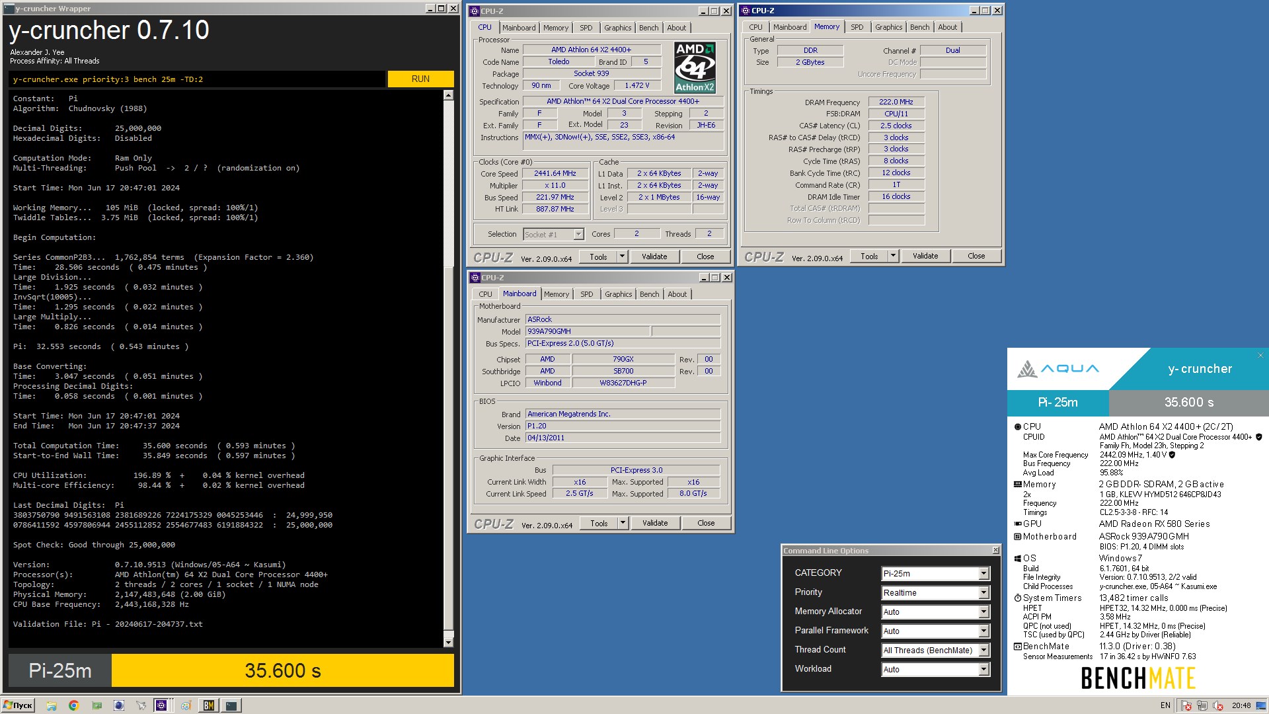Click the EN language indicator

[1165, 705]
